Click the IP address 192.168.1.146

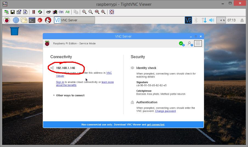(66, 68)
